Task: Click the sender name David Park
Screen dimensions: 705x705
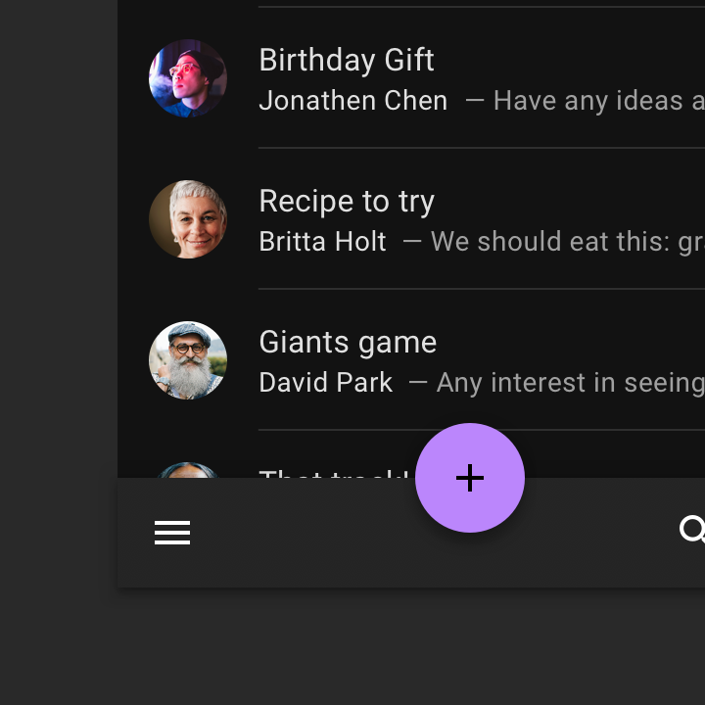Action: (x=326, y=383)
